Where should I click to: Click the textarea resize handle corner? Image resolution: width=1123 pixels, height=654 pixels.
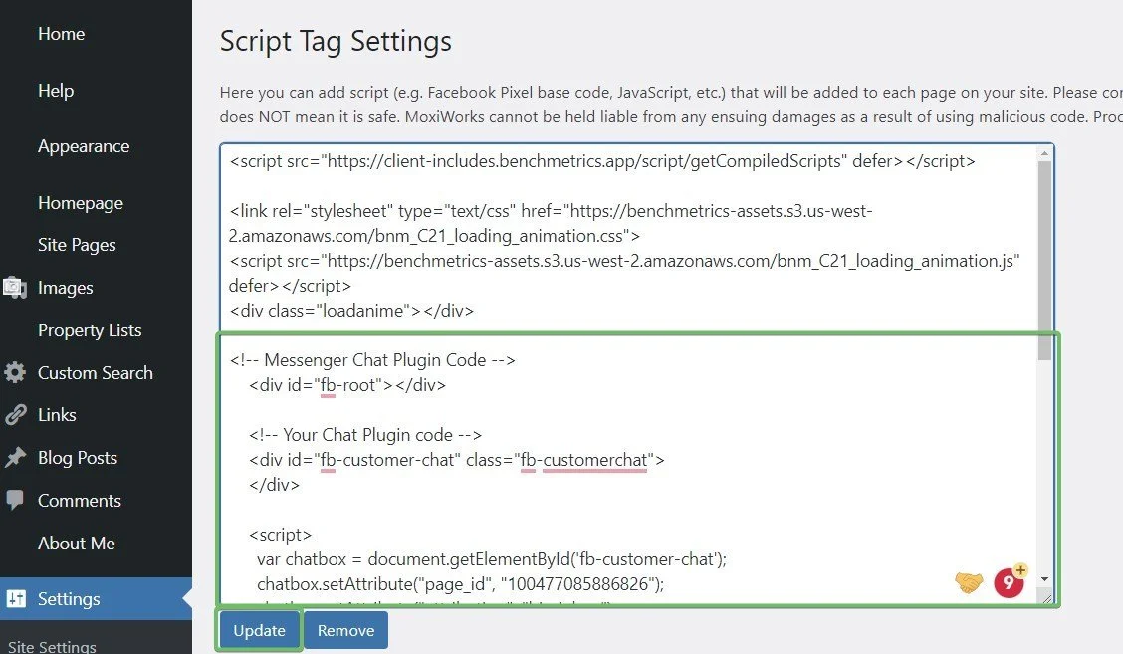(1047, 597)
